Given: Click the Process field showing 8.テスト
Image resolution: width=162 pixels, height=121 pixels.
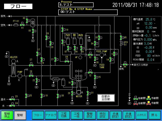Looking at the screenshot, I should click(x=76, y=5).
